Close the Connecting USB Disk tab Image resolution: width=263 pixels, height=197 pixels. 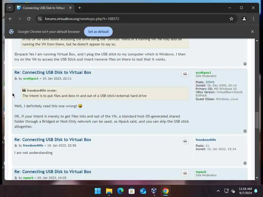pos(70,8)
